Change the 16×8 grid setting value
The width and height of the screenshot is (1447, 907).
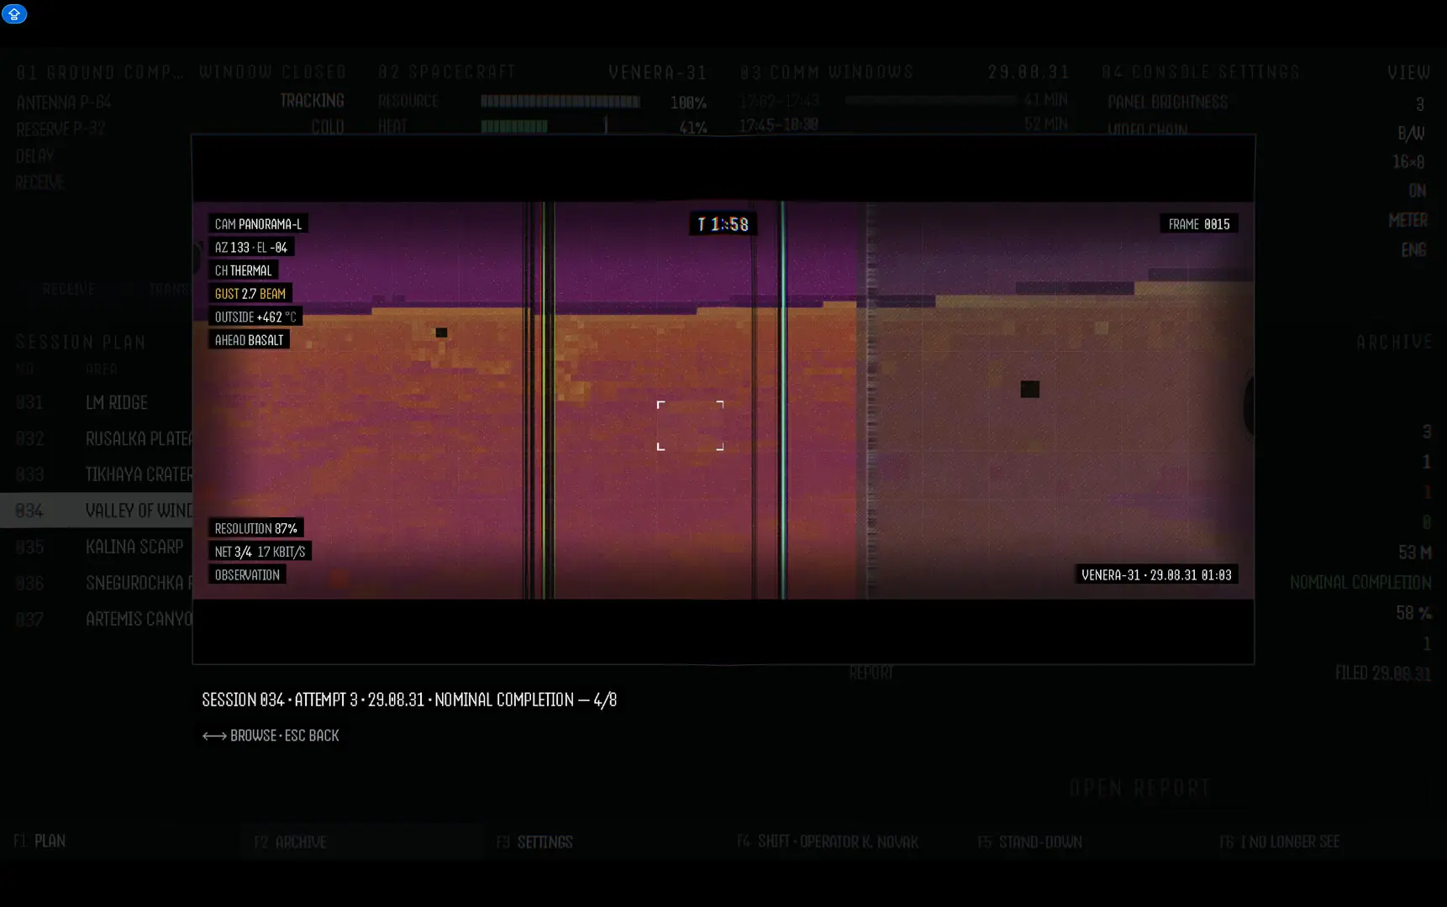coord(1408,161)
